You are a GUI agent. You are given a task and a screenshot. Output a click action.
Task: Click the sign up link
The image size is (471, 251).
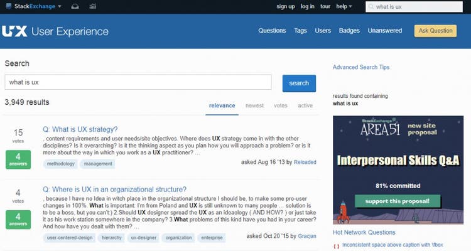pyautogui.click(x=285, y=6)
